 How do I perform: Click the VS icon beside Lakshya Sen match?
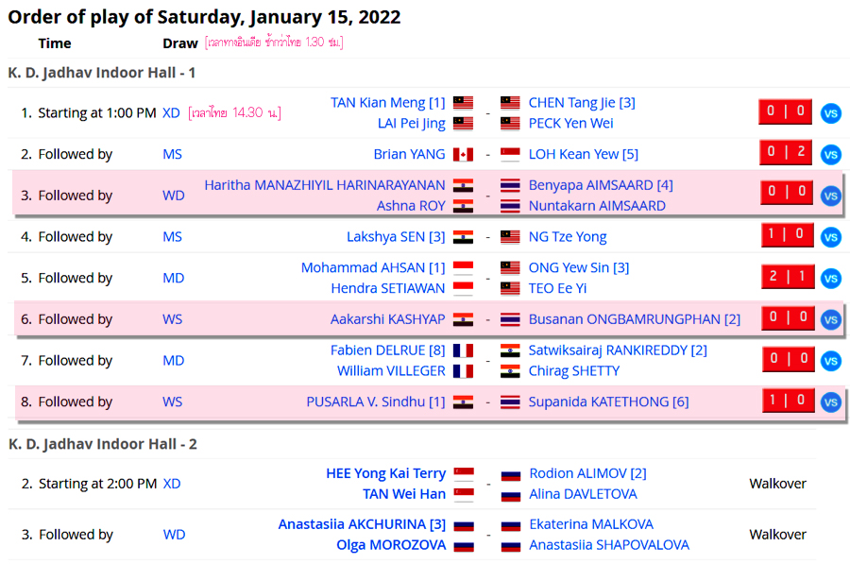click(x=830, y=237)
